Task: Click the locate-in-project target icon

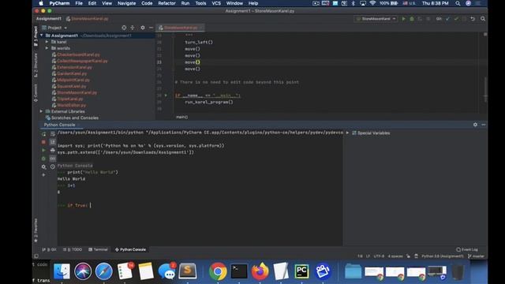Action: pyautogui.click(x=124, y=28)
